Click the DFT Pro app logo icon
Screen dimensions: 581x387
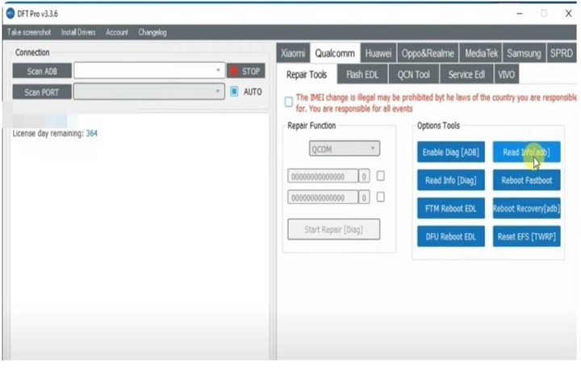(x=10, y=14)
